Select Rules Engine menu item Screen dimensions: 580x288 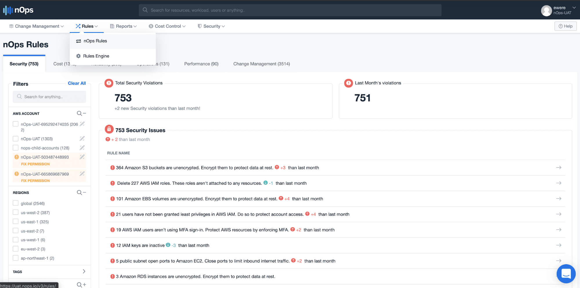coord(113,56)
